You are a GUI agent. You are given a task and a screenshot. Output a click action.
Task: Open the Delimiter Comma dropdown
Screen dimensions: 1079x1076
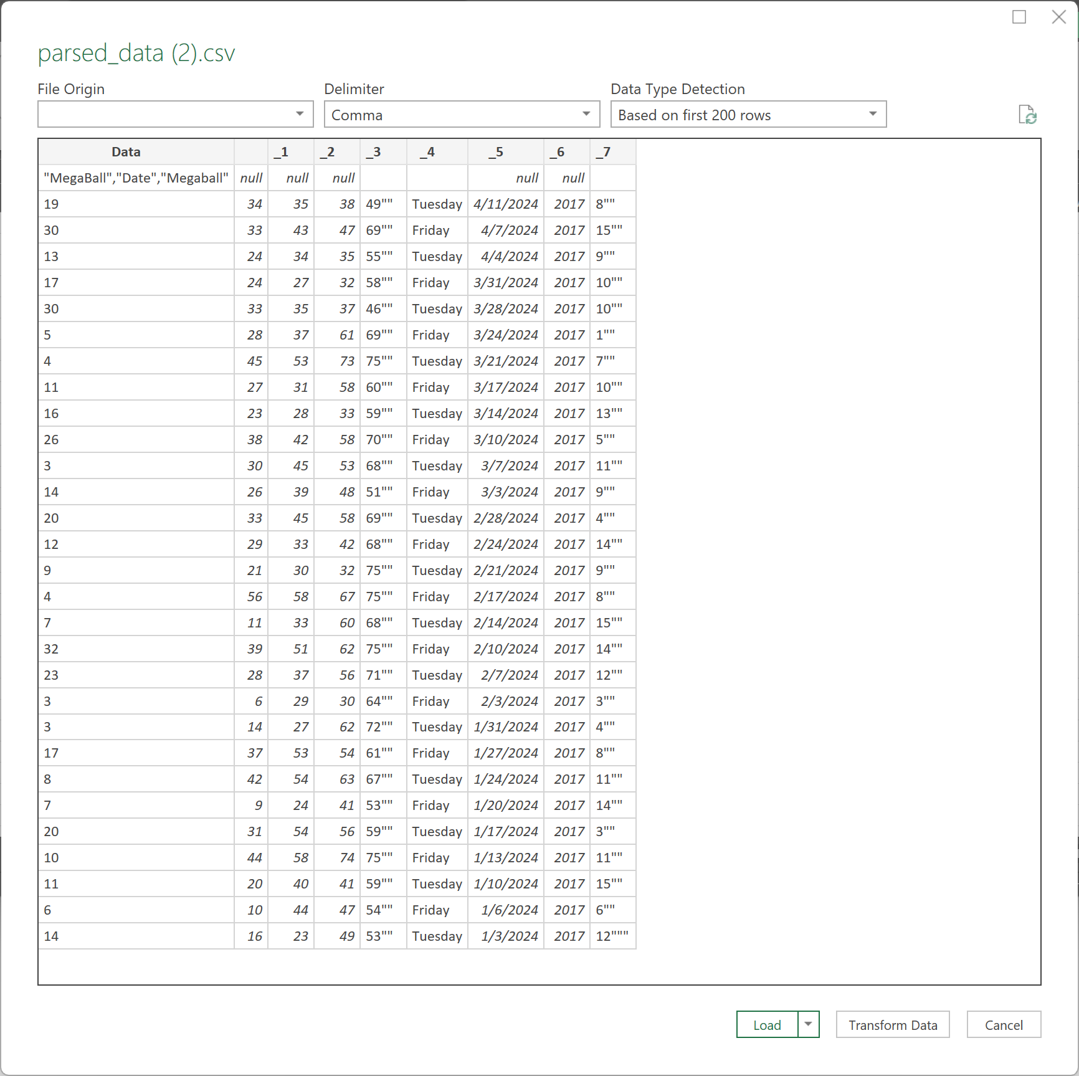click(462, 115)
